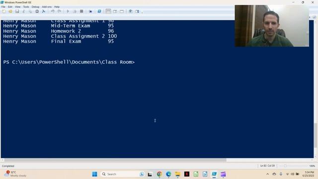The width and height of the screenshot is (318, 179).
Task: Click the Clear Console Pane icon
Action: click(x=44, y=11)
